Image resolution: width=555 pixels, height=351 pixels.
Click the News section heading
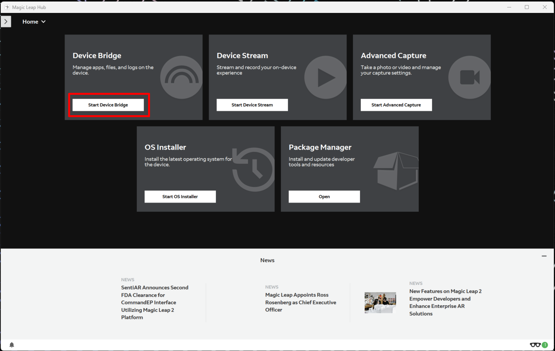pos(268,260)
